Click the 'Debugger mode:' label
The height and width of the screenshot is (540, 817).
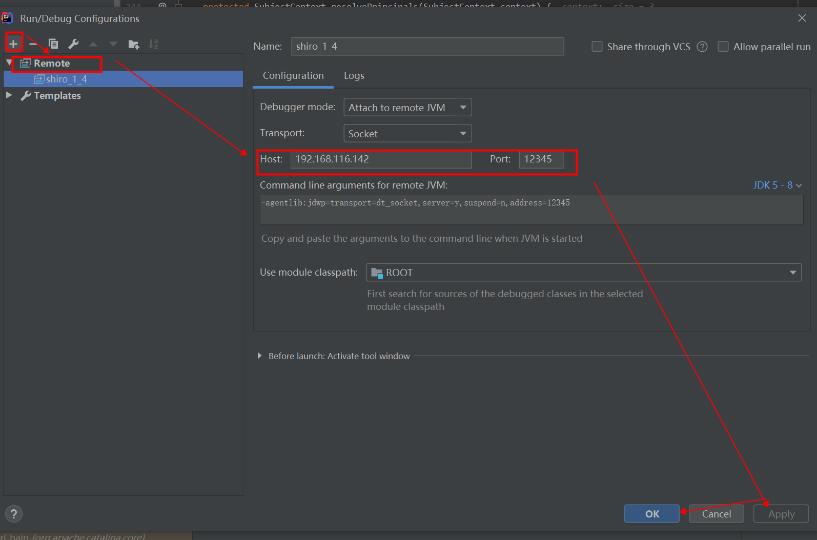pos(297,107)
